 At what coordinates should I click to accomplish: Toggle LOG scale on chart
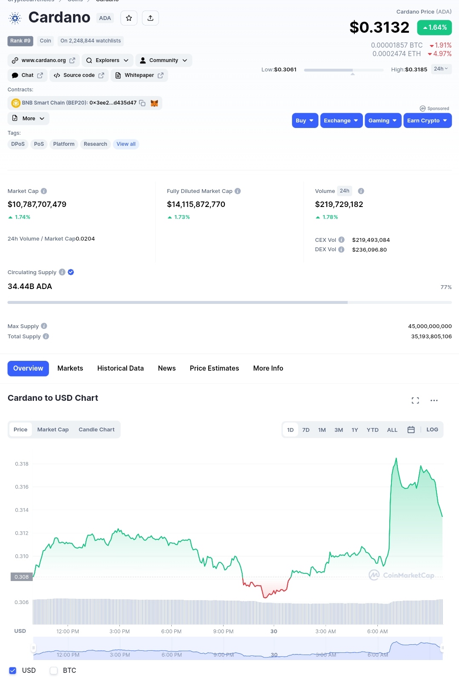pyautogui.click(x=432, y=430)
